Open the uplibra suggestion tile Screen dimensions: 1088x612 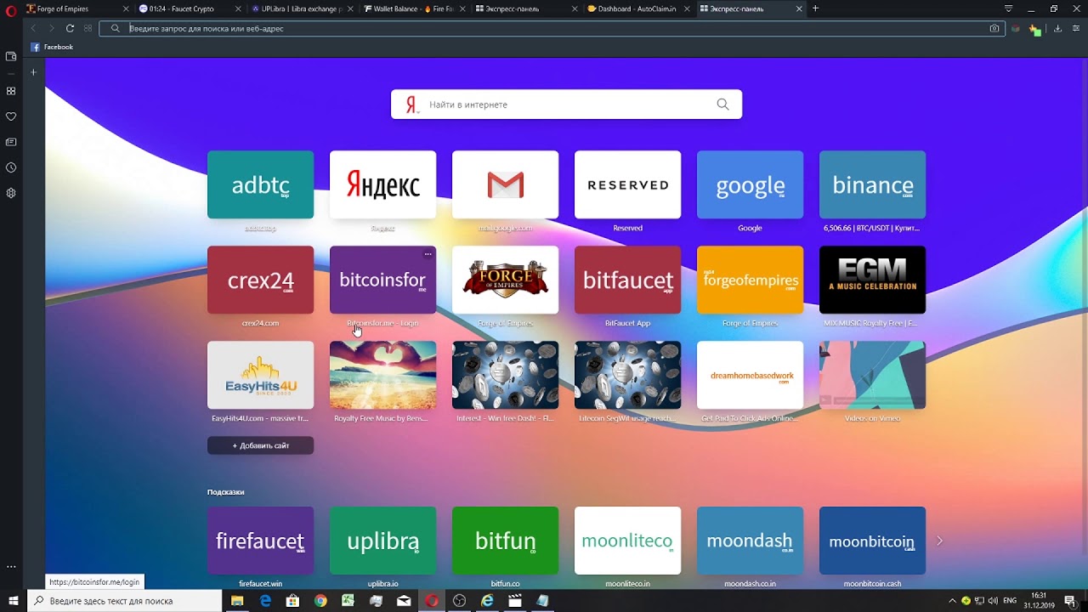pos(382,541)
